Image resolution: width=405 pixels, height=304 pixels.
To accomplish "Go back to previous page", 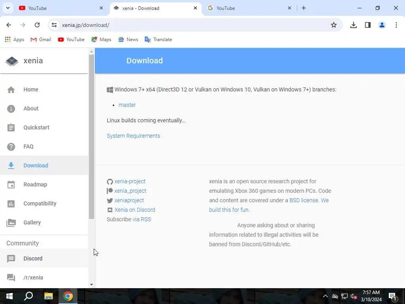I will (x=9, y=25).
